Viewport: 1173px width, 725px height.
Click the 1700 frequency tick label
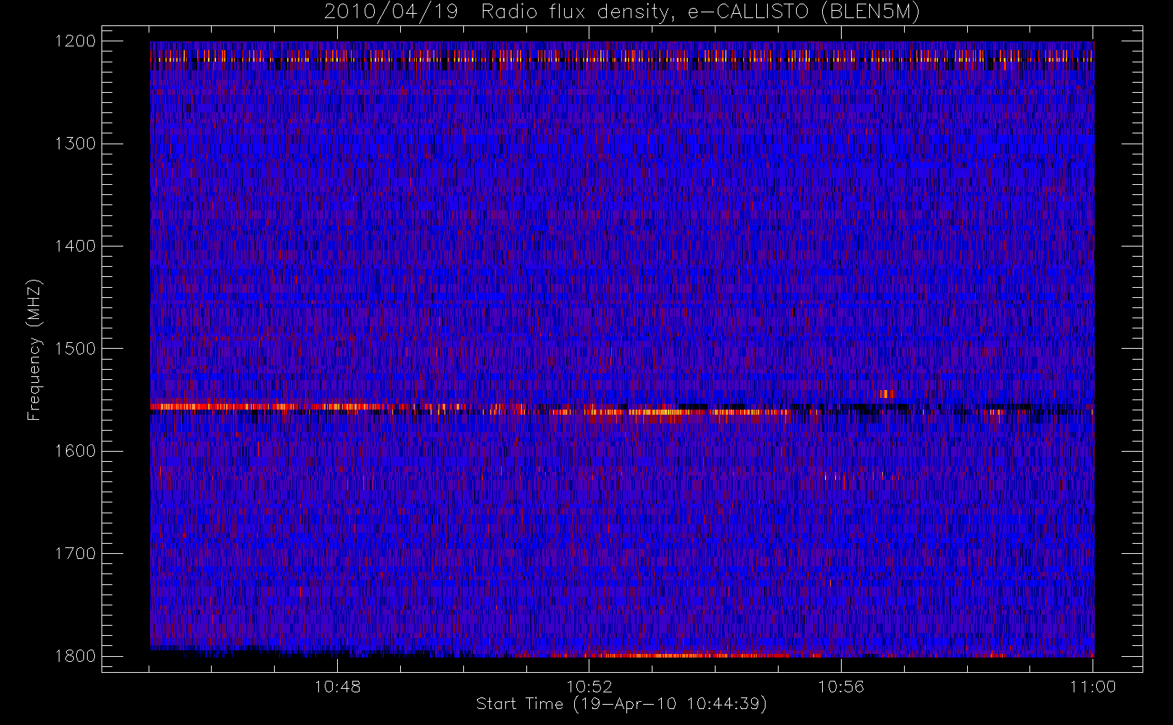pos(75,553)
